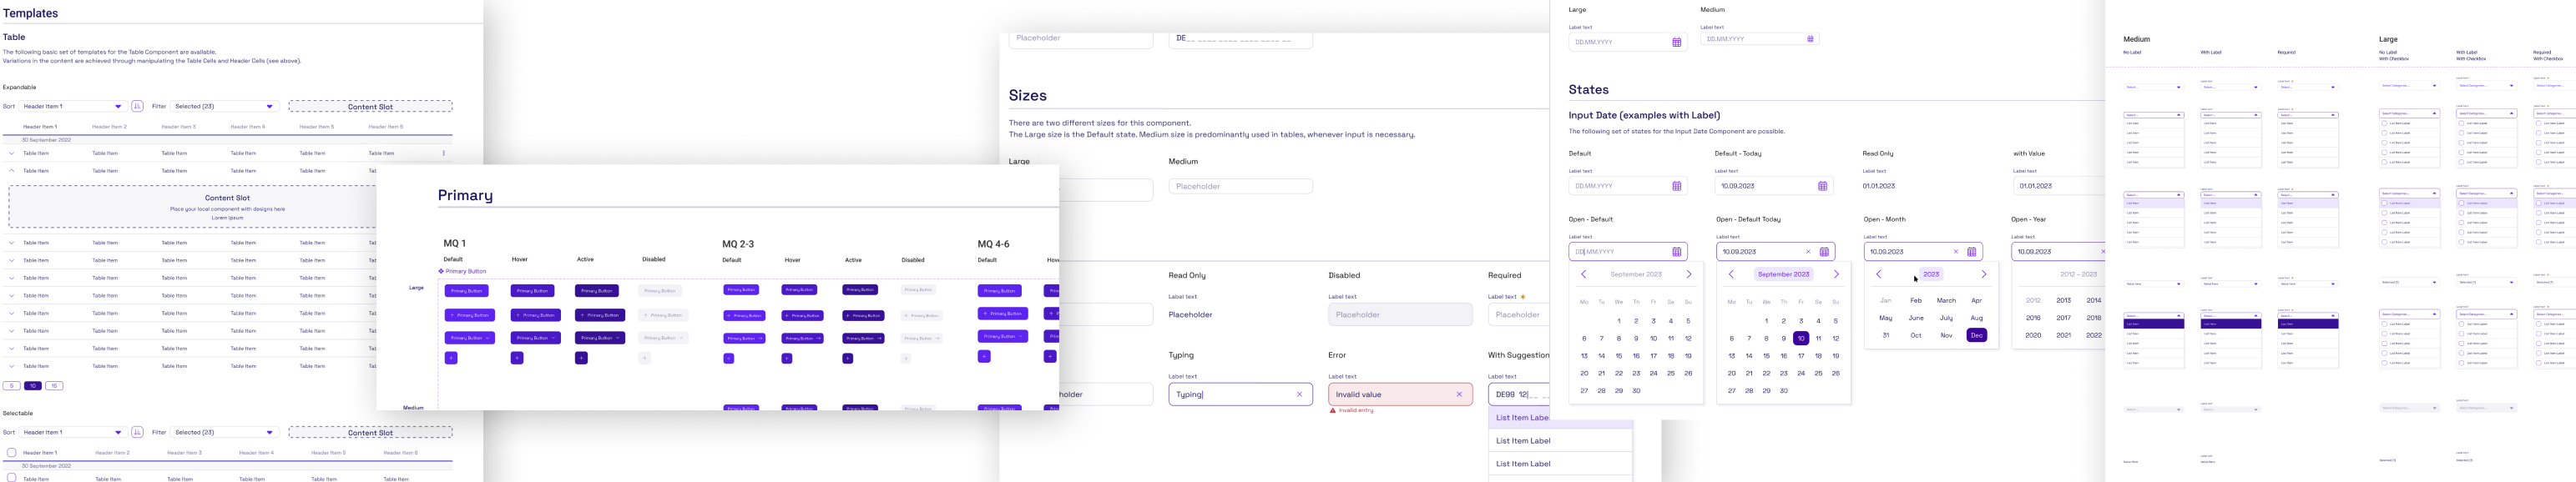
Task: Click the Invalid value error input field
Action: [x=1400, y=394]
